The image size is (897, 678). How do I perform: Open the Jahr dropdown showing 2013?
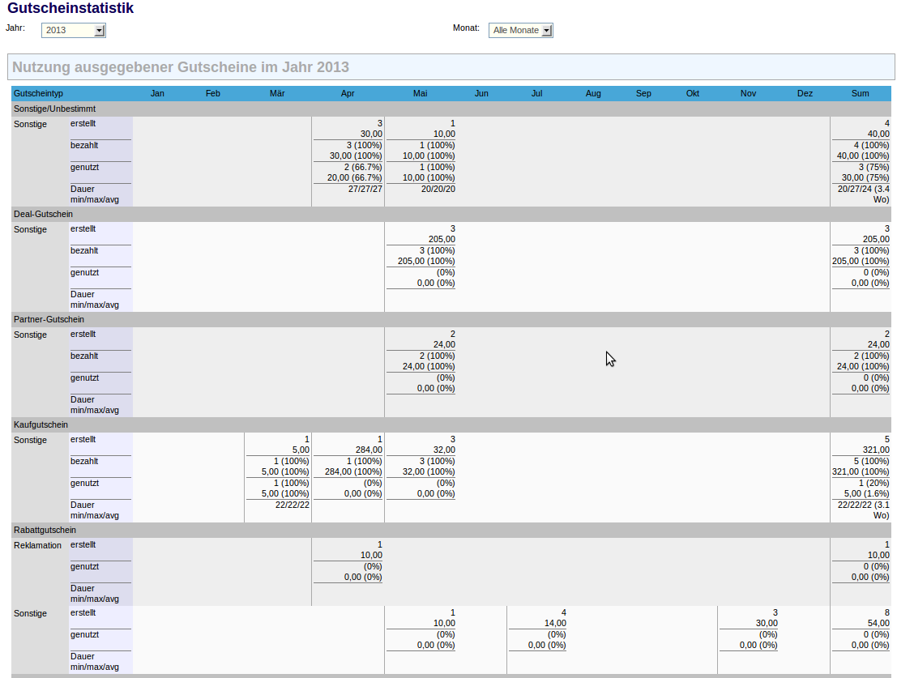(x=73, y=31)
